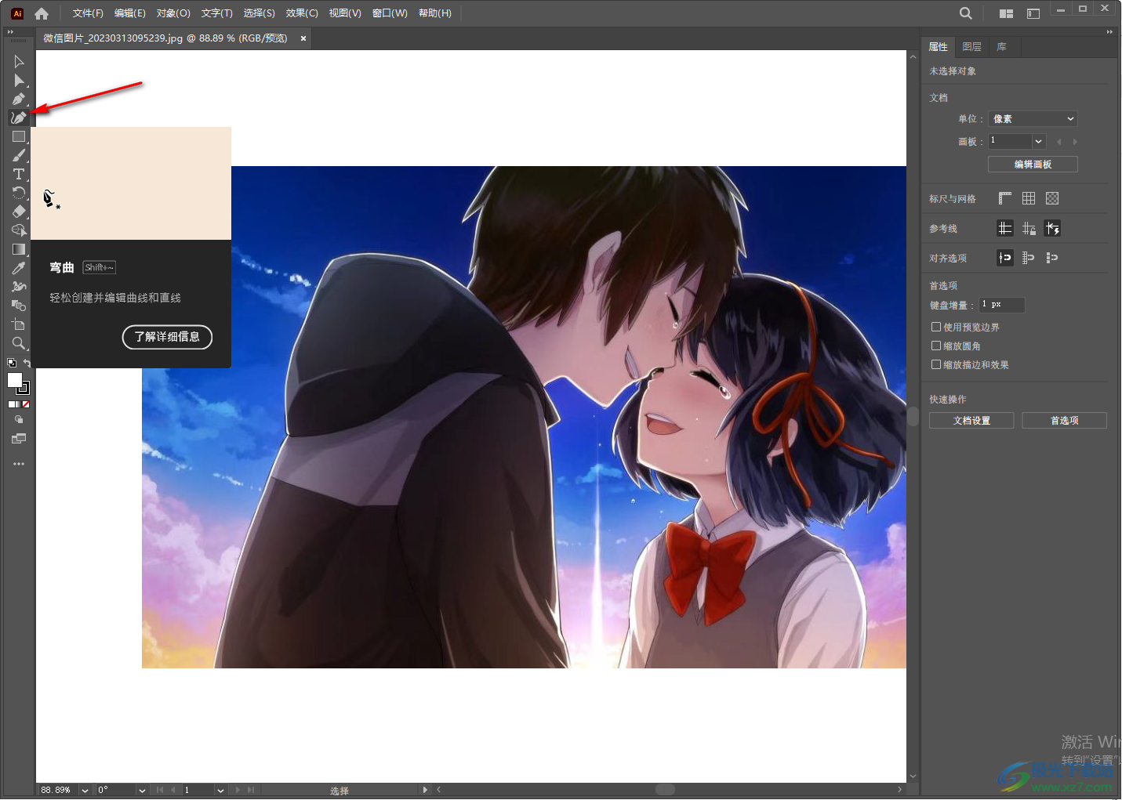Click the white Fill color swatch
The width and height of the screenshot is (1122, 800).
coord(14,380)
